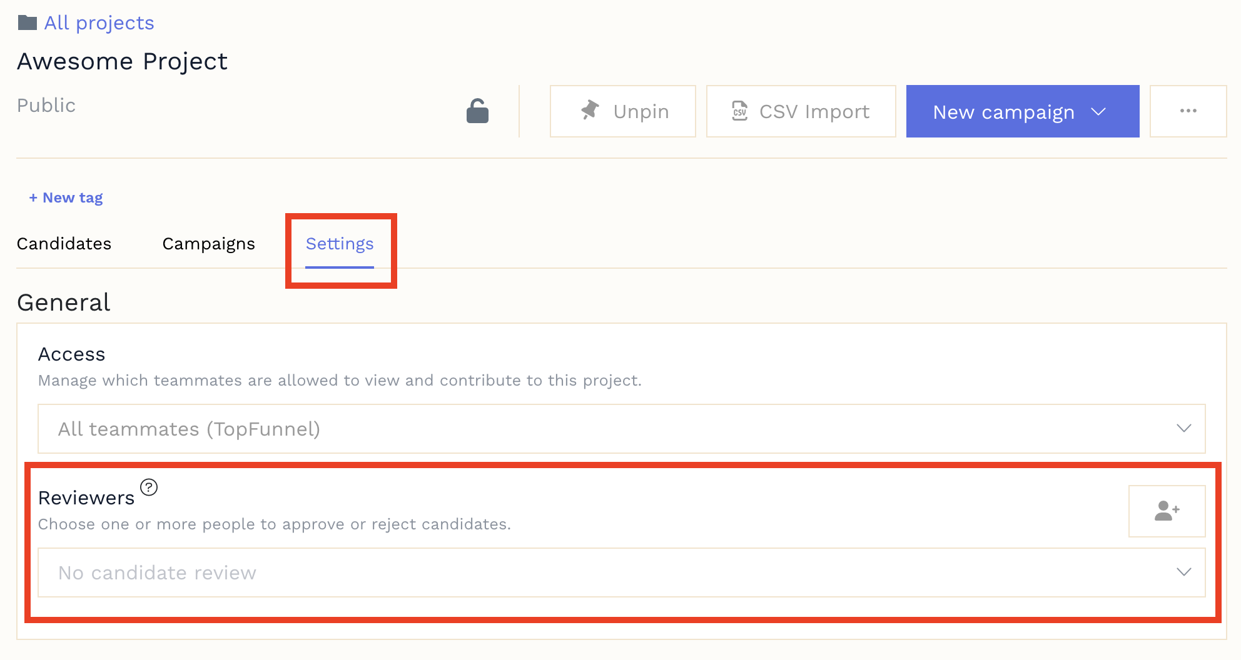This screenshot has width=1241, height=660.
Task: Click the Awesome Project title
Action: point(122,61)
